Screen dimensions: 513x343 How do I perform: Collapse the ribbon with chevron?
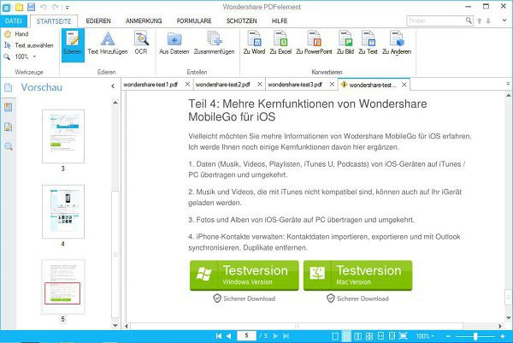click(x=504, y=21)
